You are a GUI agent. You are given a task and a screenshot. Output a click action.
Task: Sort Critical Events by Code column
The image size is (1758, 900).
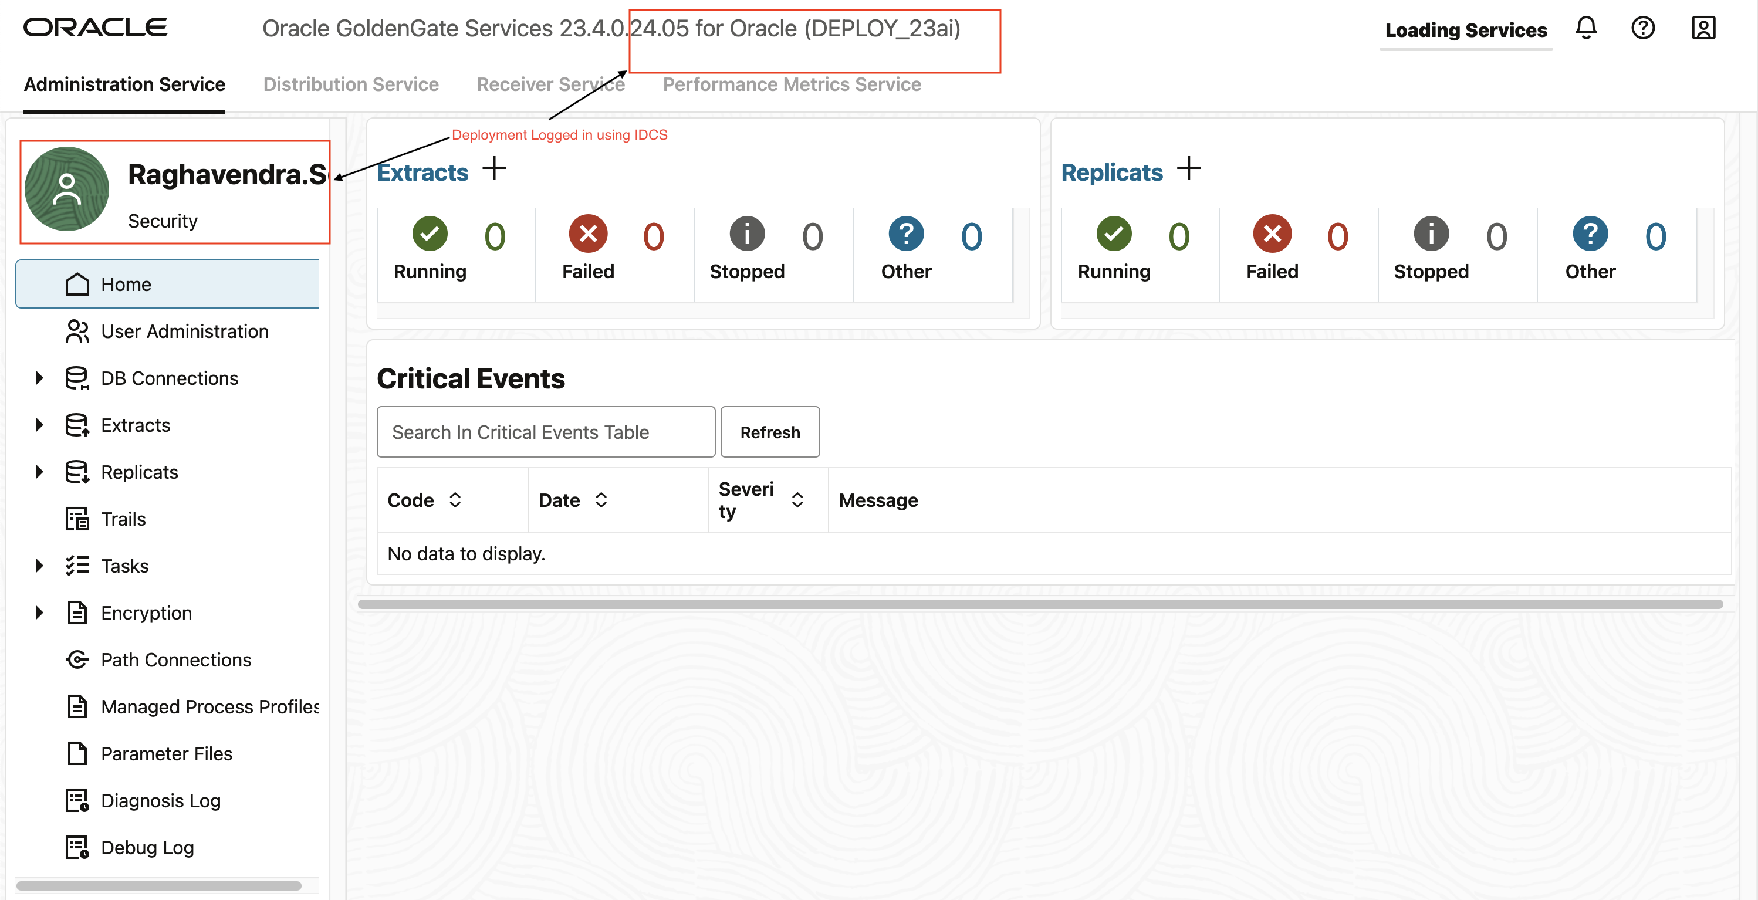(x=455, y=500)
